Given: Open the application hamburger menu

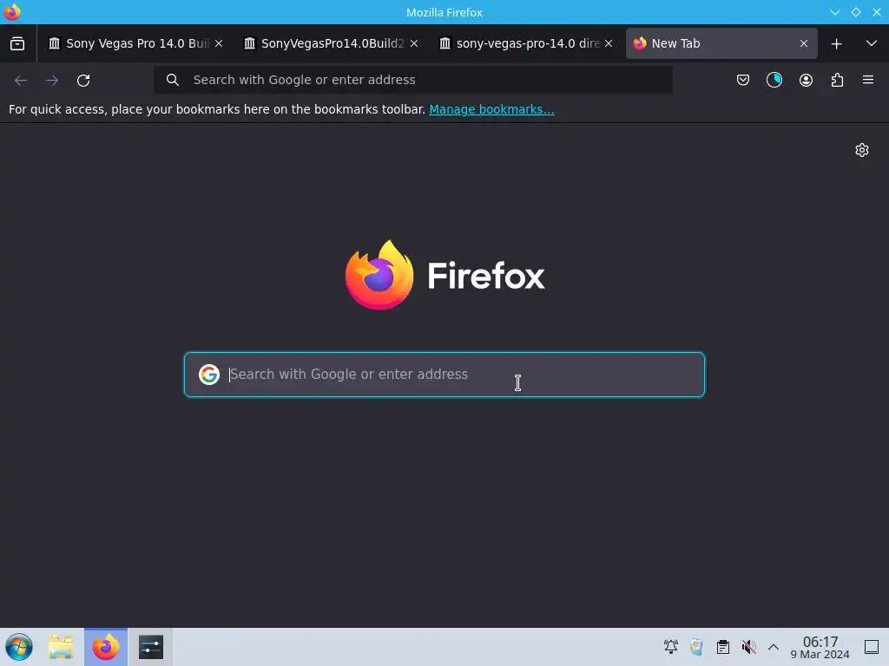Looking at the screenshot, I should pos(868,80).
